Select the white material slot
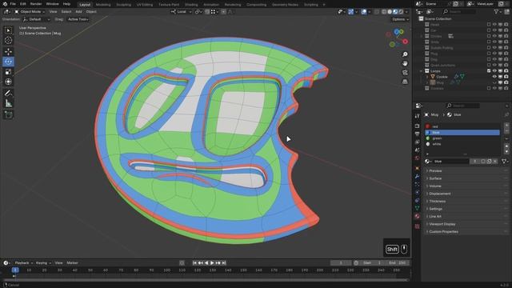Screen dimensions: 512x288 (x=462, y=144)
